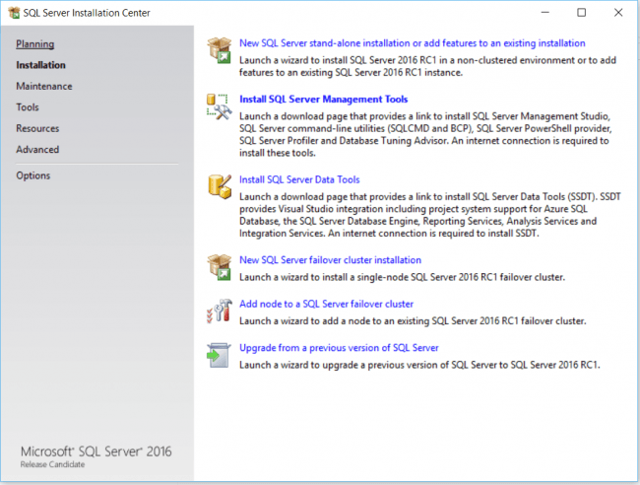Open the Planning section
Screen dimensions: 640x485
click(x=35, y=43)
